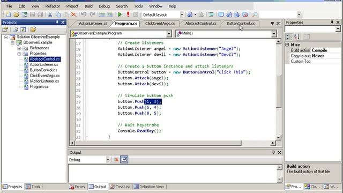Save the current file via toolbar
The height and width of the screenshot is (193, 343).
(32, 14)
